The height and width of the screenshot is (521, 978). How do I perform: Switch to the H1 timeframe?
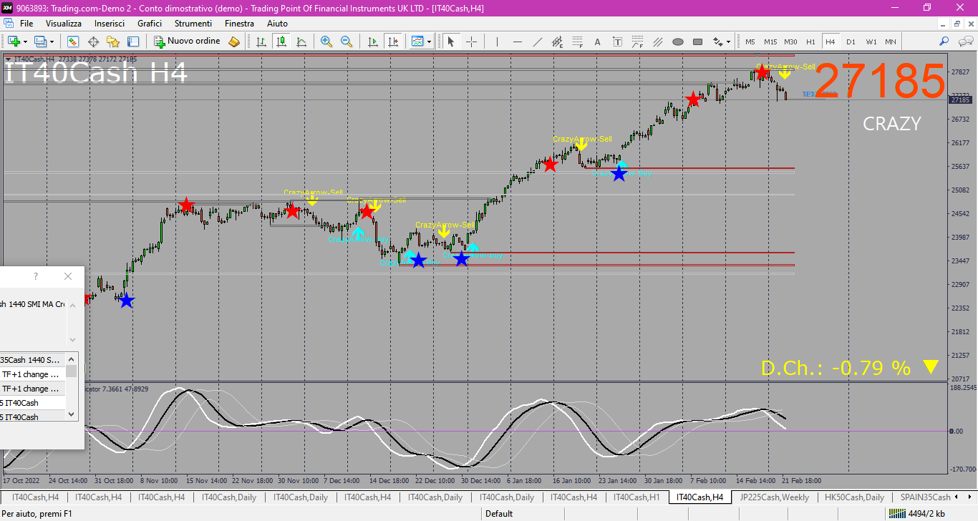[x=810, y=42]
